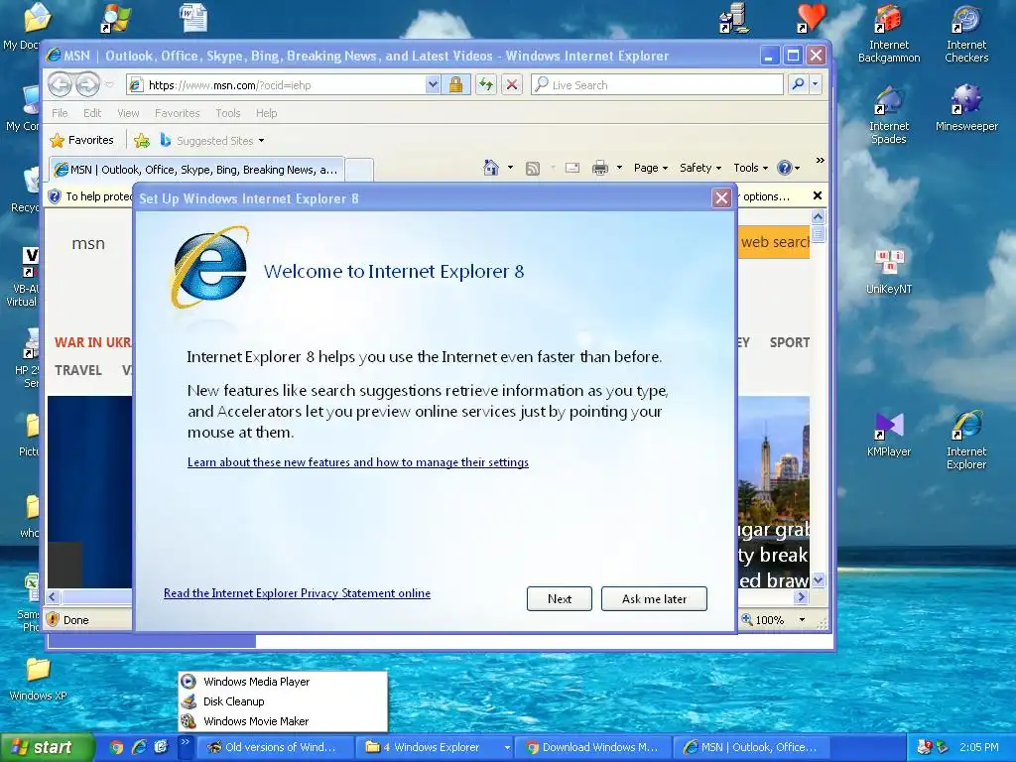Screen dimensions: 1016x762
Task: Open Internet Spades desktop icon
Action: (888, 115)
